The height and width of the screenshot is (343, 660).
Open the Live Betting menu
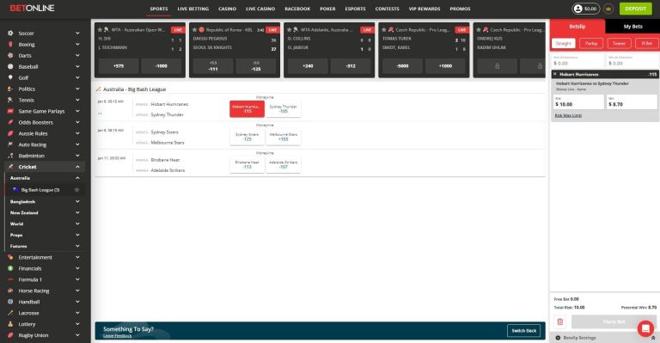pyautogui.click(x=192, y=9)
